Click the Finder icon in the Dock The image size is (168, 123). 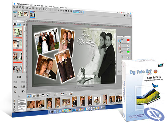click(50, 112)
